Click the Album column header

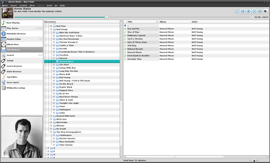click(175, 22)
